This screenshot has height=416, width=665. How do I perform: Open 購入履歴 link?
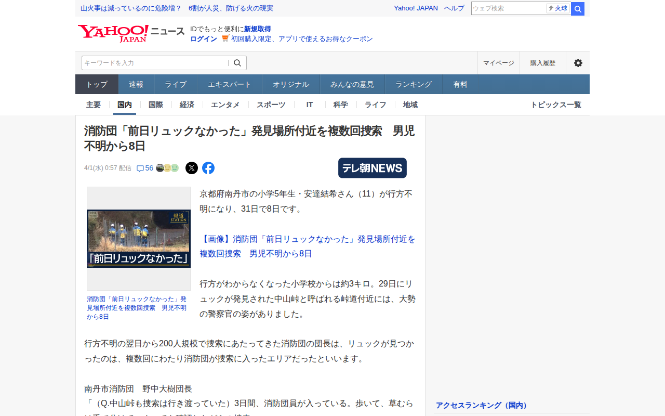pyautogui.click(x=543, y=63)
